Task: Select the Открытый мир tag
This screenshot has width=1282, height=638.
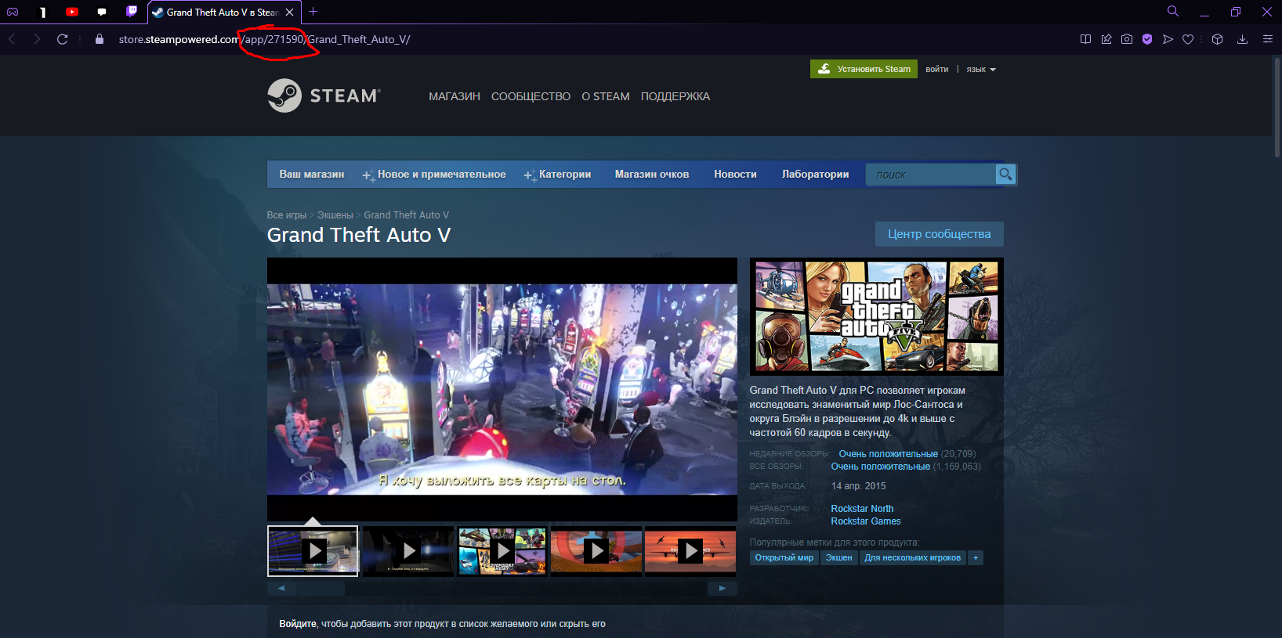Action: 784,558
